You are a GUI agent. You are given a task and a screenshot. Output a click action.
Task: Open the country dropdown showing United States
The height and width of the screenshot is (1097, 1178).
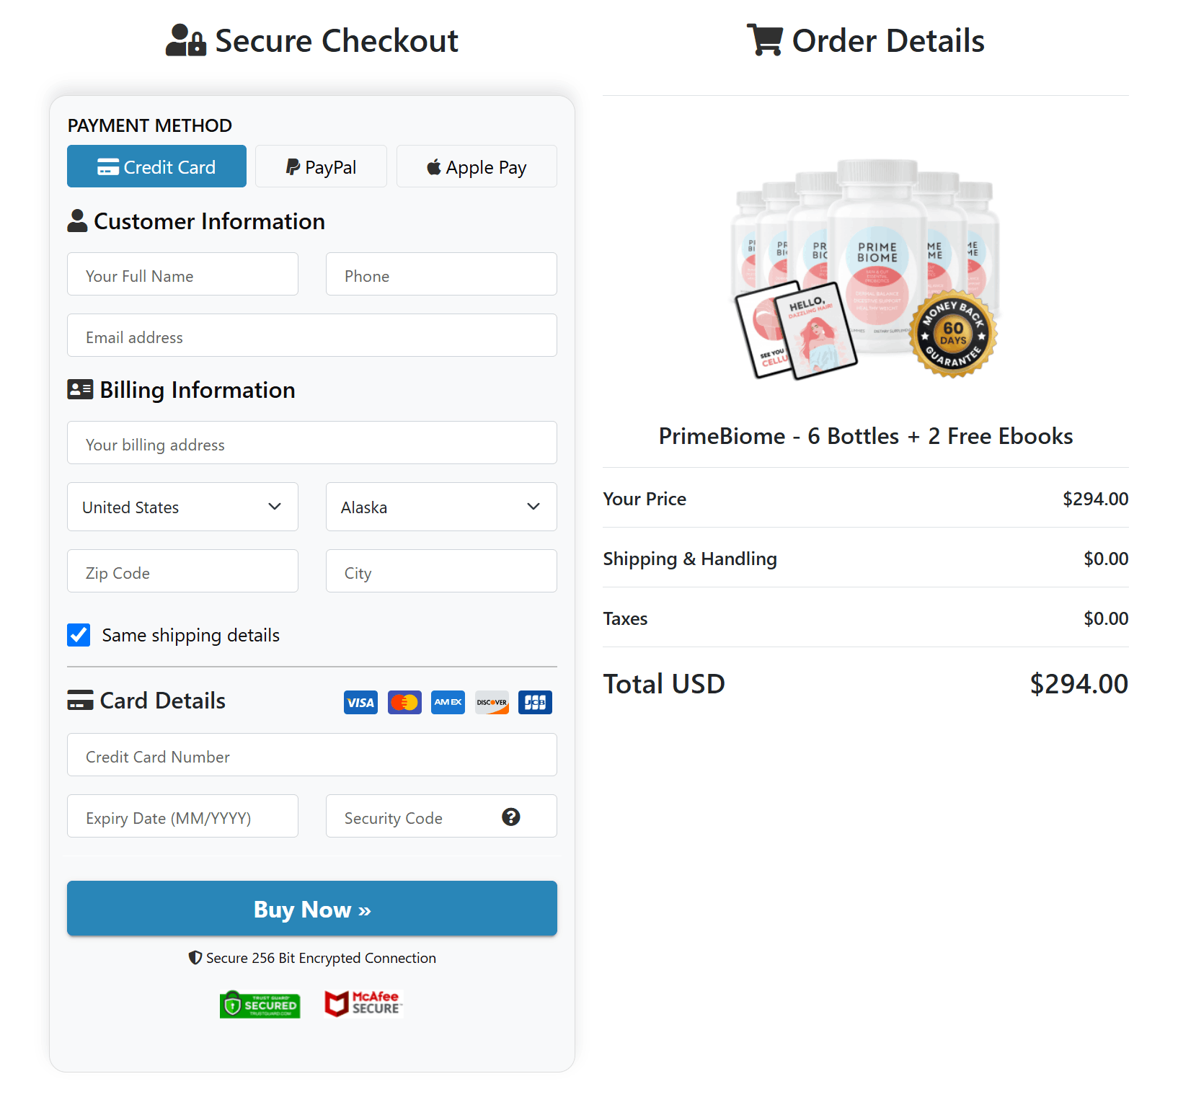182,507
